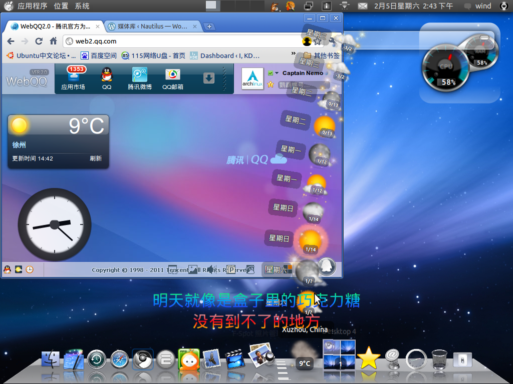513x384 pixels.
Task: Bookmark this page with the star icon
Action: pos(317,41)
